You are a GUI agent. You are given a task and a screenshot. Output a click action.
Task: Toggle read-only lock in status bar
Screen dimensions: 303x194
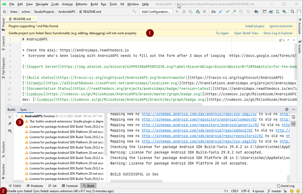[285, 191]
